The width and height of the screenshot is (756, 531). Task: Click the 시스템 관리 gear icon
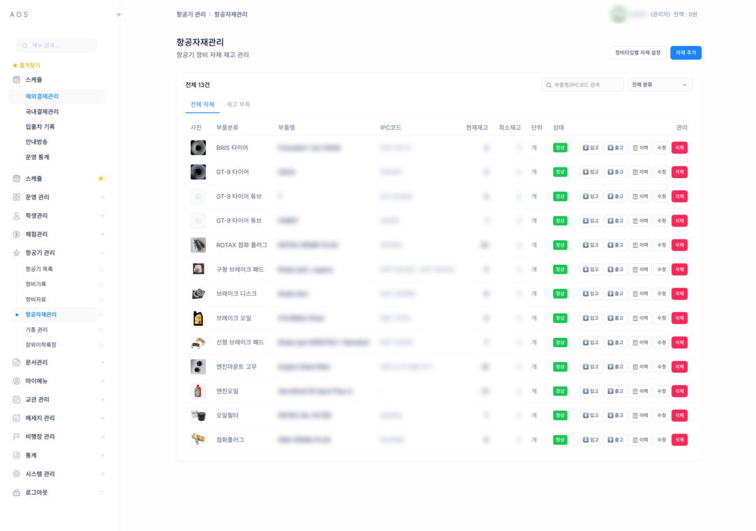[16, 474]
